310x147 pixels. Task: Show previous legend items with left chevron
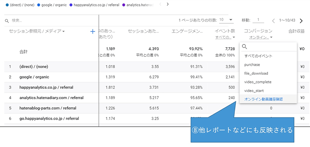click(160, 4)
